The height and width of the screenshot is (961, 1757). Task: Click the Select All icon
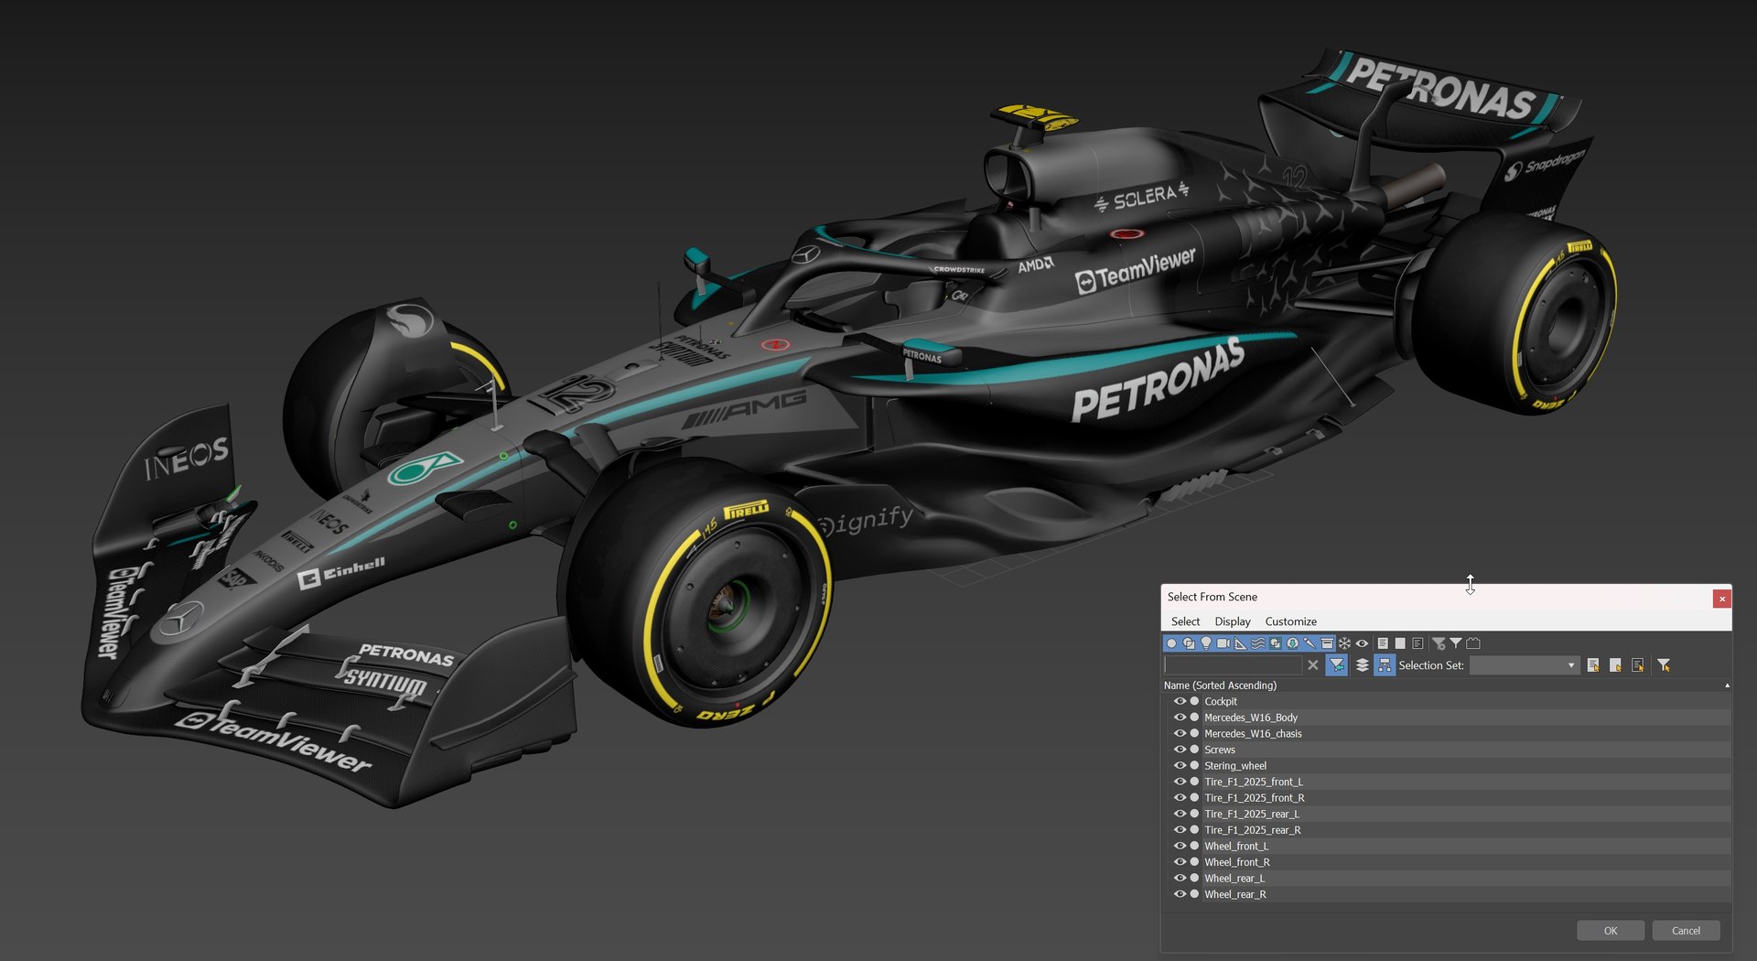(x=1383, y=643)
